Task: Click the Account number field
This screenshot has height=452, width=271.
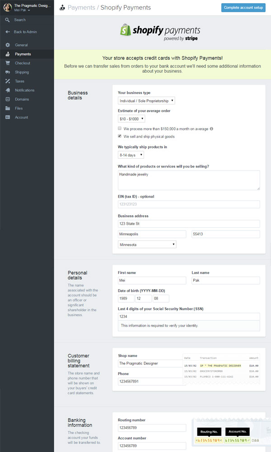Action: point(152,446)
